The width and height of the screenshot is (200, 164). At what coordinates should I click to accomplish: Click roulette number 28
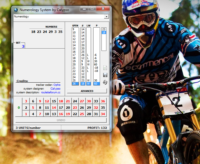pyautogui.click(x=89, y=114)
